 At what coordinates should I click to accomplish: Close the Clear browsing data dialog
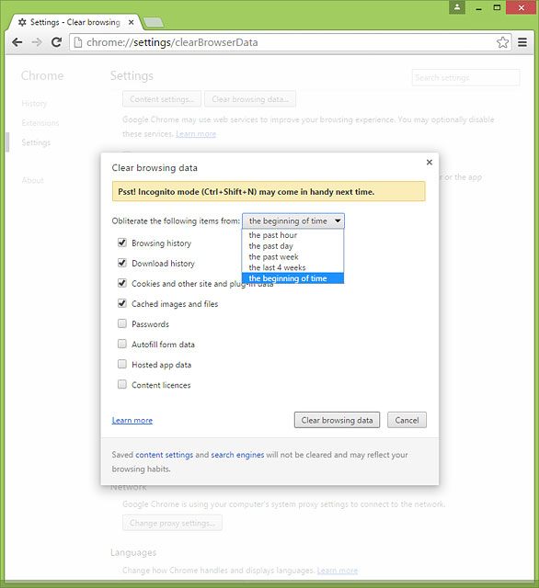(x=430, y=162)
